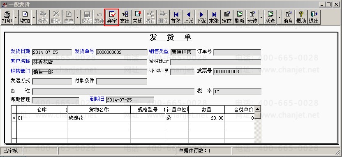
Task: Click the 打印 print icon
Action: [x=7, y=17]
